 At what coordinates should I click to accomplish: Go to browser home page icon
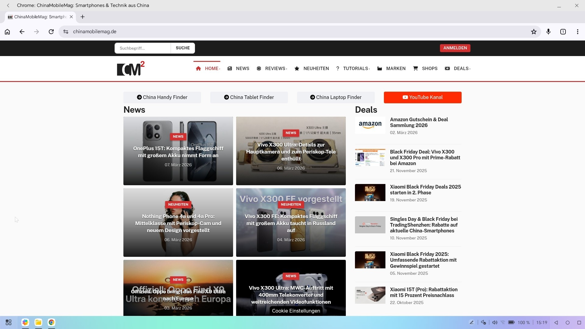click(x=7, y=32)
